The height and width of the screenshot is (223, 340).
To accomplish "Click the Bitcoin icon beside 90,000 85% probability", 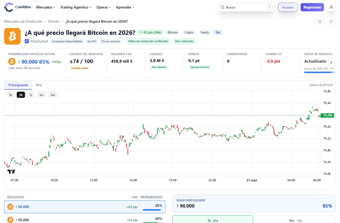I will (x=12, y=62).
